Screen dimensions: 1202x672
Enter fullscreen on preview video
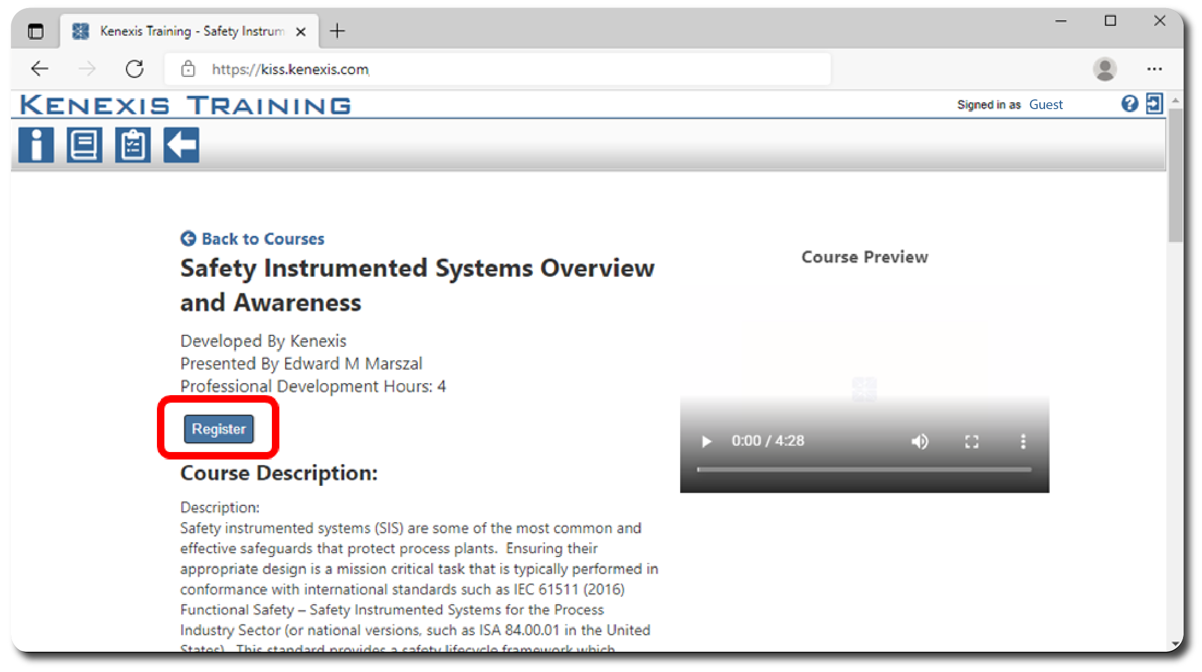point(971,441)
